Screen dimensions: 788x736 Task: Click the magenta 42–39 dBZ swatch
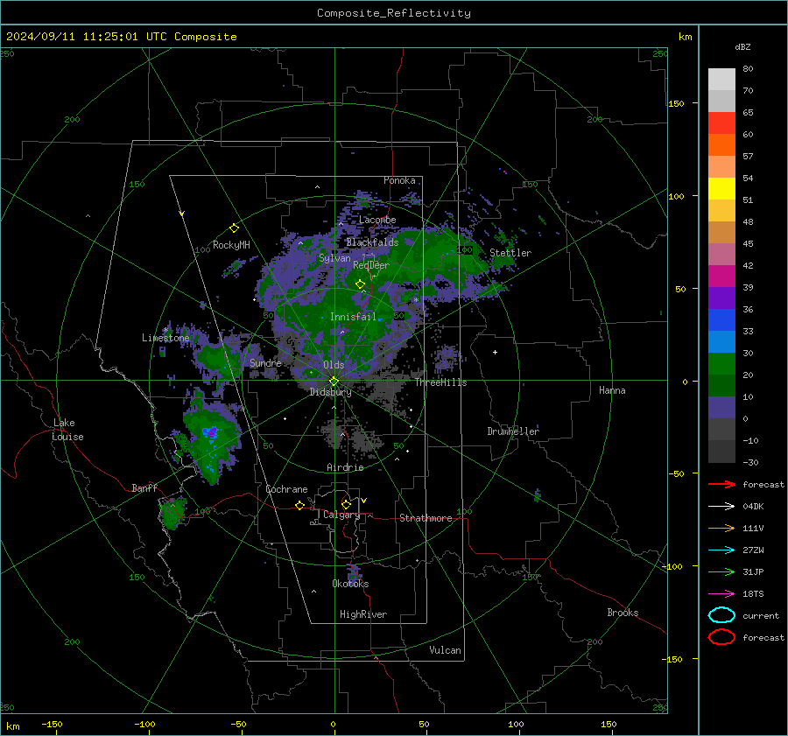(x=721, y=277)
